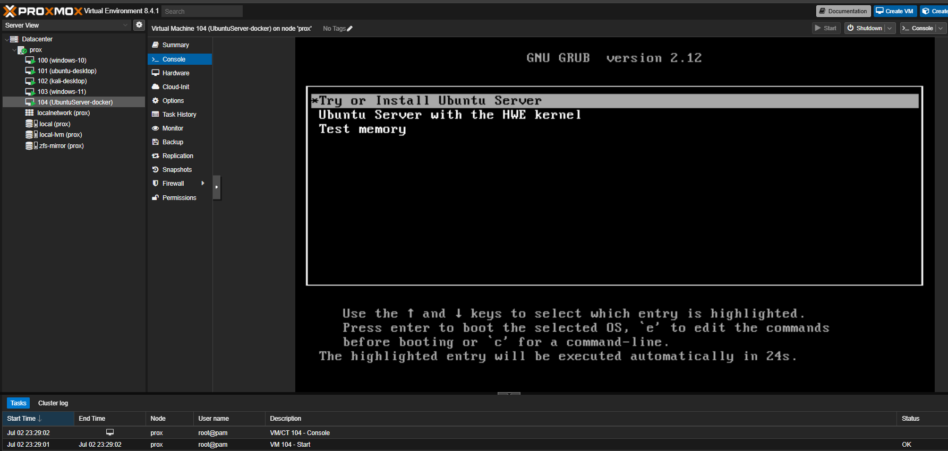The height and width of the screenshot is (451, 948).
Task: Open the Shutdown dropdown arrow
Action: point(890,28)
